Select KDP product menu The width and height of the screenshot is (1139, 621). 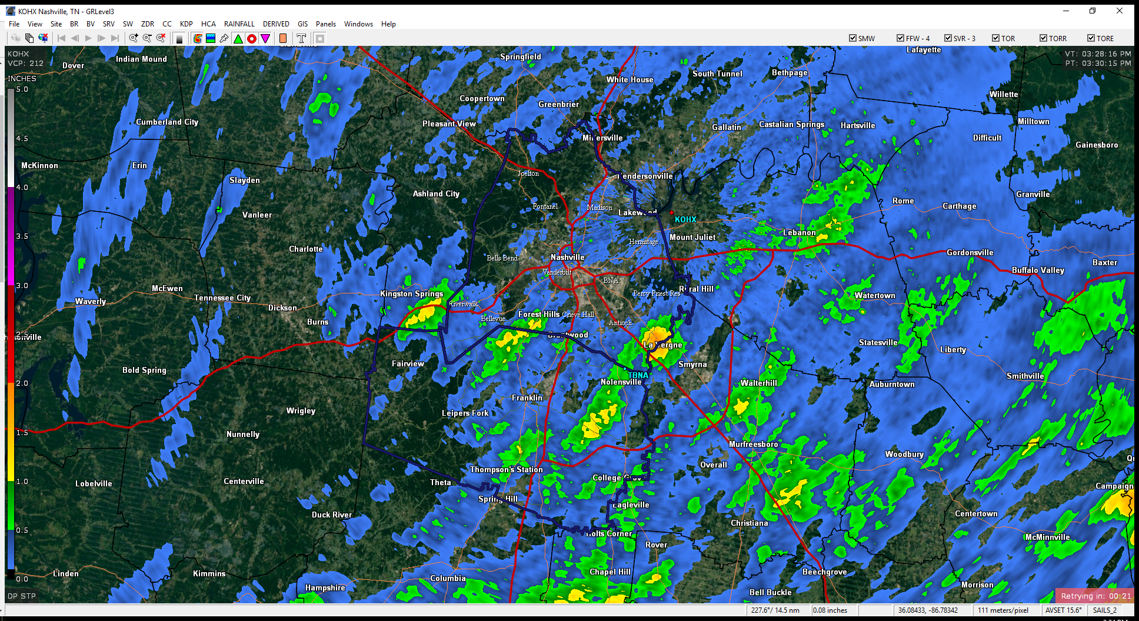click(x=186, y=24)
